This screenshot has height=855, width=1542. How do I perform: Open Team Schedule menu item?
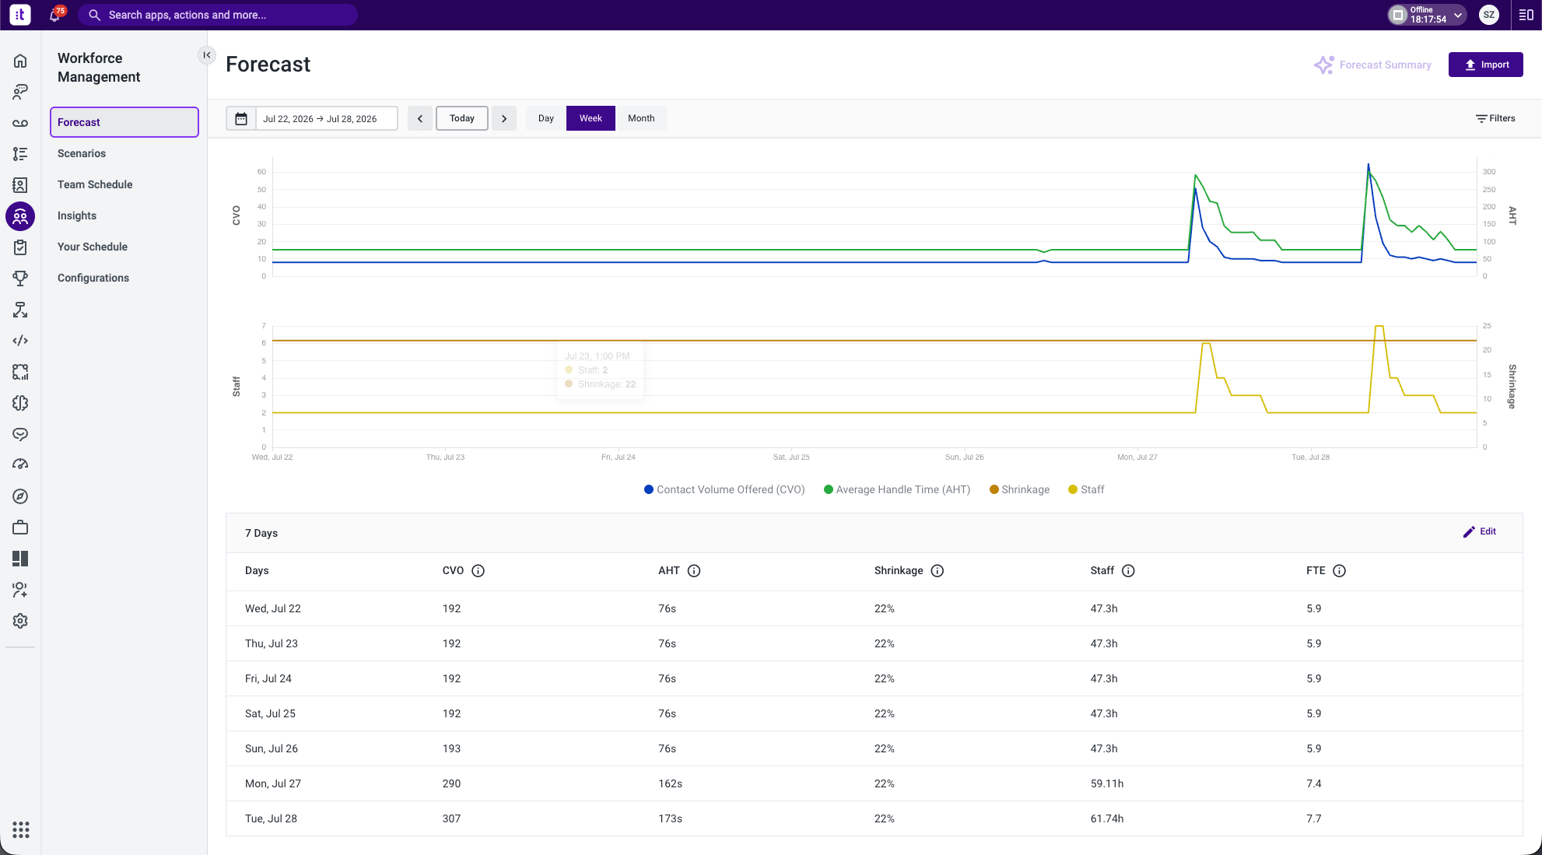[x=95, y=184]
